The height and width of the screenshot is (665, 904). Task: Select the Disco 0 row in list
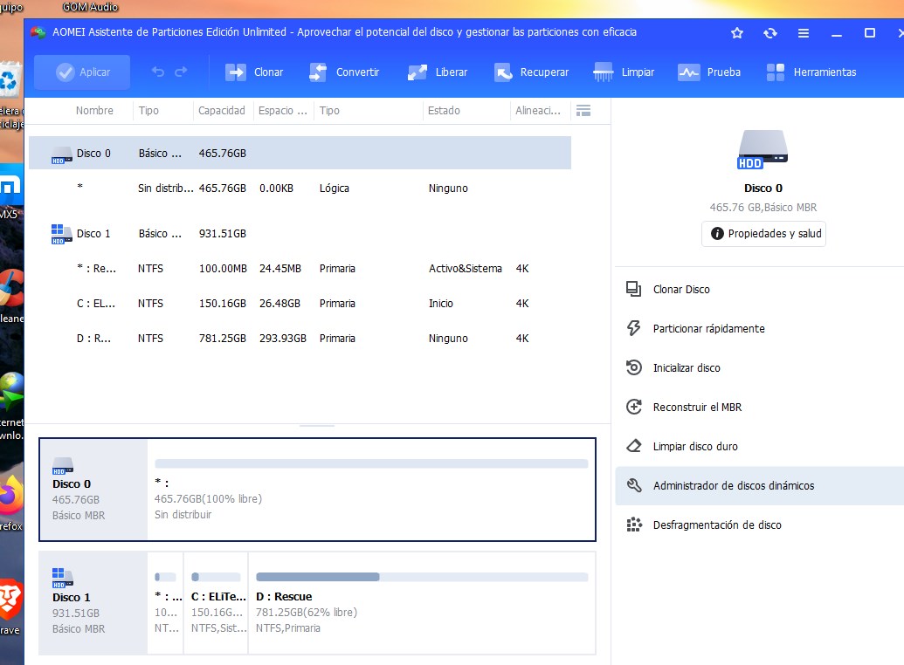[300, 153]
